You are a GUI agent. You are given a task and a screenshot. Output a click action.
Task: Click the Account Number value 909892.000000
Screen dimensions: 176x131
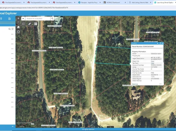click(156, 65)
